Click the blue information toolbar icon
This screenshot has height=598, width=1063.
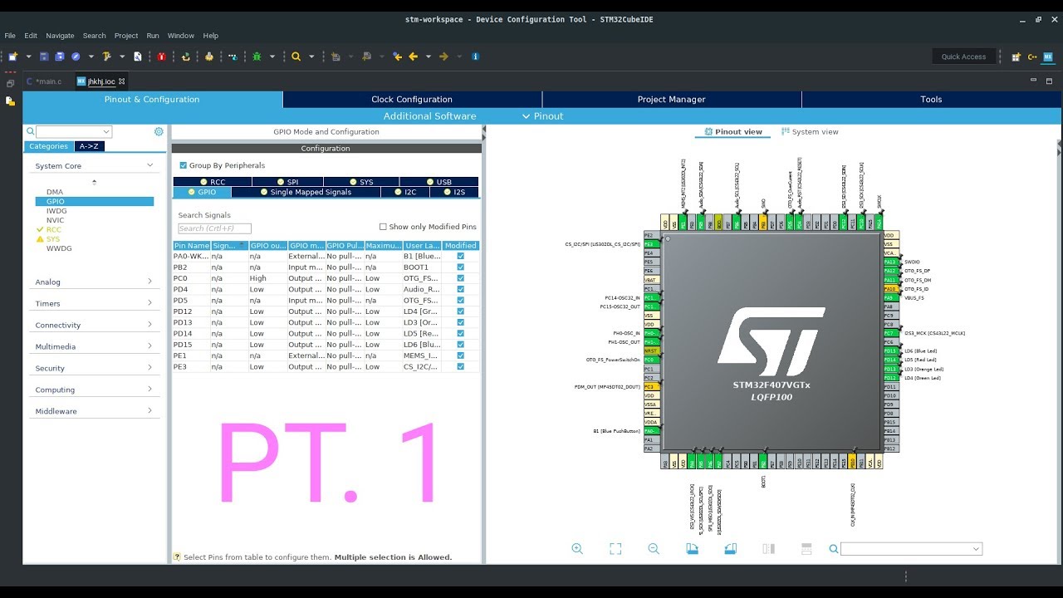(x=475, y=56)
